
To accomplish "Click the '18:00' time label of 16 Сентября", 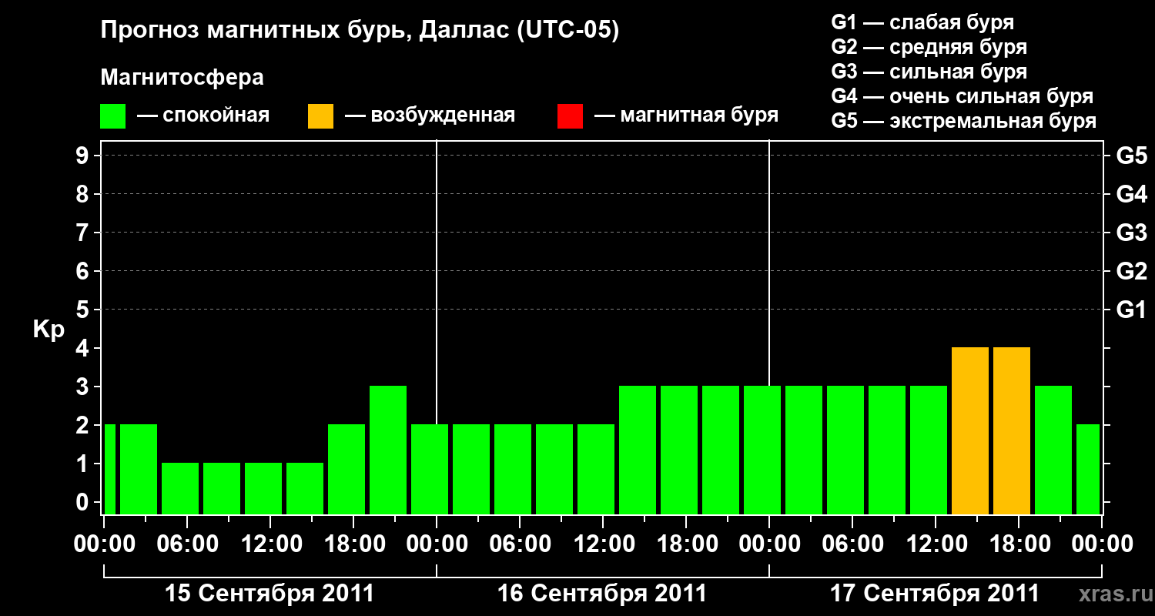I will click(686, 544).
